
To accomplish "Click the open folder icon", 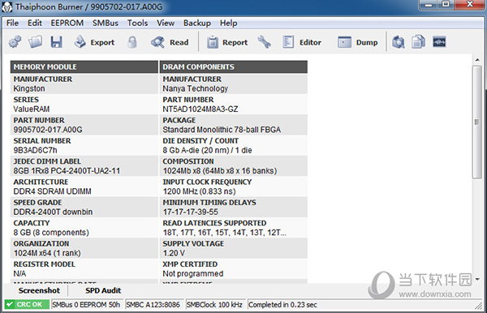I will (x=35, y=42).
